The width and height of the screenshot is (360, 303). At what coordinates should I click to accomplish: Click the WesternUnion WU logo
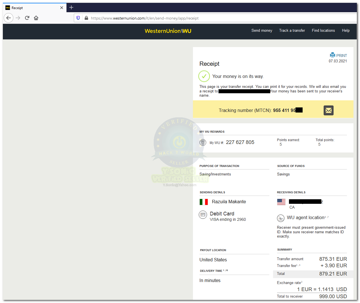click(168, 31)
